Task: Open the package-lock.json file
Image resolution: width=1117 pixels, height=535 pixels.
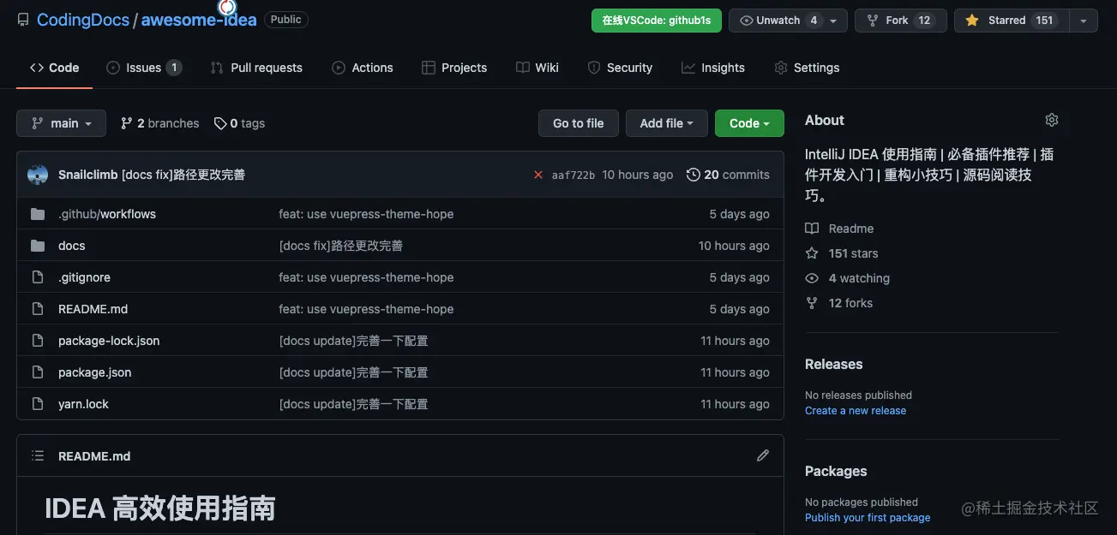Action: coord(109,341)
